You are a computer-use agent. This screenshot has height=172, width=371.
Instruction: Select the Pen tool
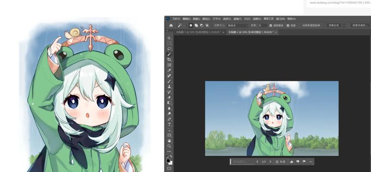click(x=169, y=119)
